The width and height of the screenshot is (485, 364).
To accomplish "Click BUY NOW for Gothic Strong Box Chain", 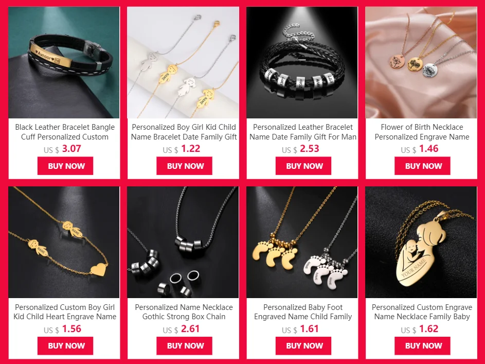I will pos(184,346).
